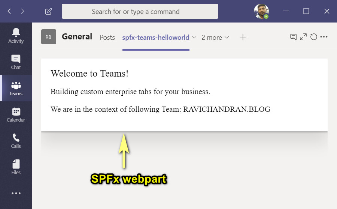This screenshot has height=209, width=337.
Task: Select the spfx-teams-helloworld tab
Action: click(x=155, y=38)
